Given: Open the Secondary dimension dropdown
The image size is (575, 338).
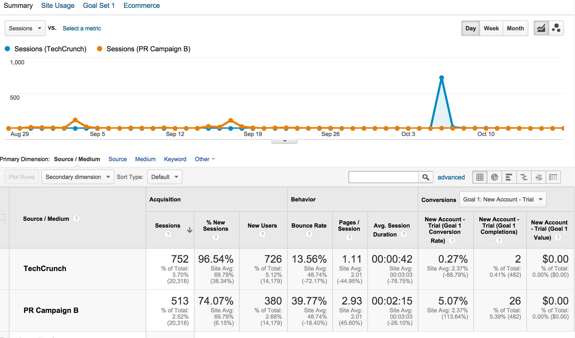Looking at the screenshot, I should (x=77, y=177).
